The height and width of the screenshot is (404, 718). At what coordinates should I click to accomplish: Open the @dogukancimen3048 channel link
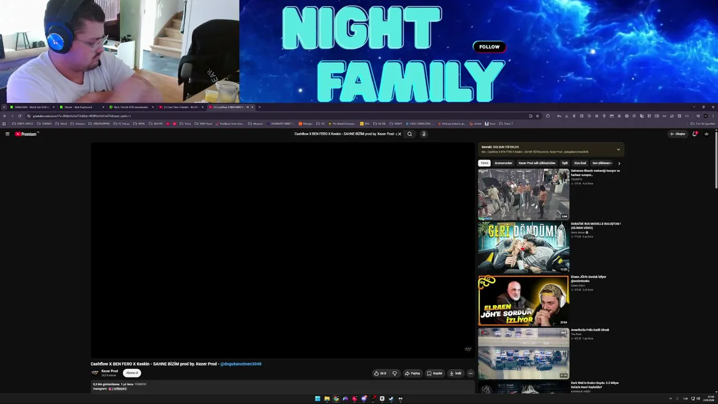click(x=241, y=364)
